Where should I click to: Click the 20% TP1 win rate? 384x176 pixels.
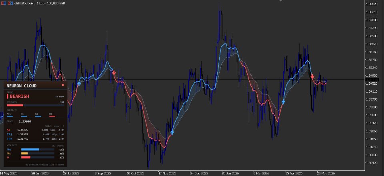[x=62, y=154]
